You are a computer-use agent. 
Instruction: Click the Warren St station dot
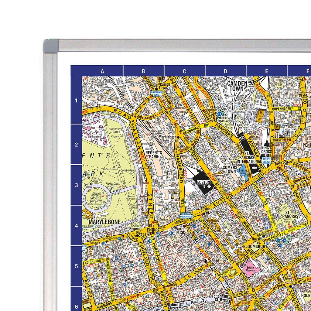(184, 226)
